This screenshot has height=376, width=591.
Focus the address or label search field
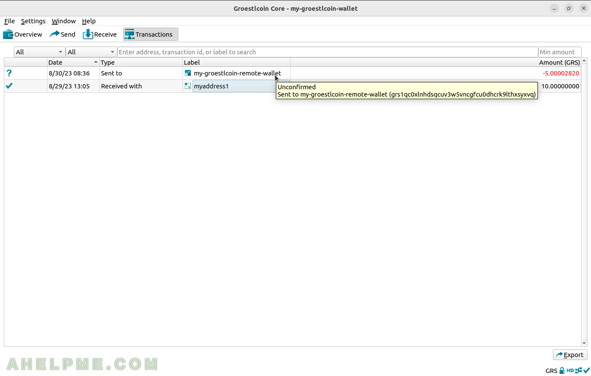pyautogui.click(x=328, y=52)
